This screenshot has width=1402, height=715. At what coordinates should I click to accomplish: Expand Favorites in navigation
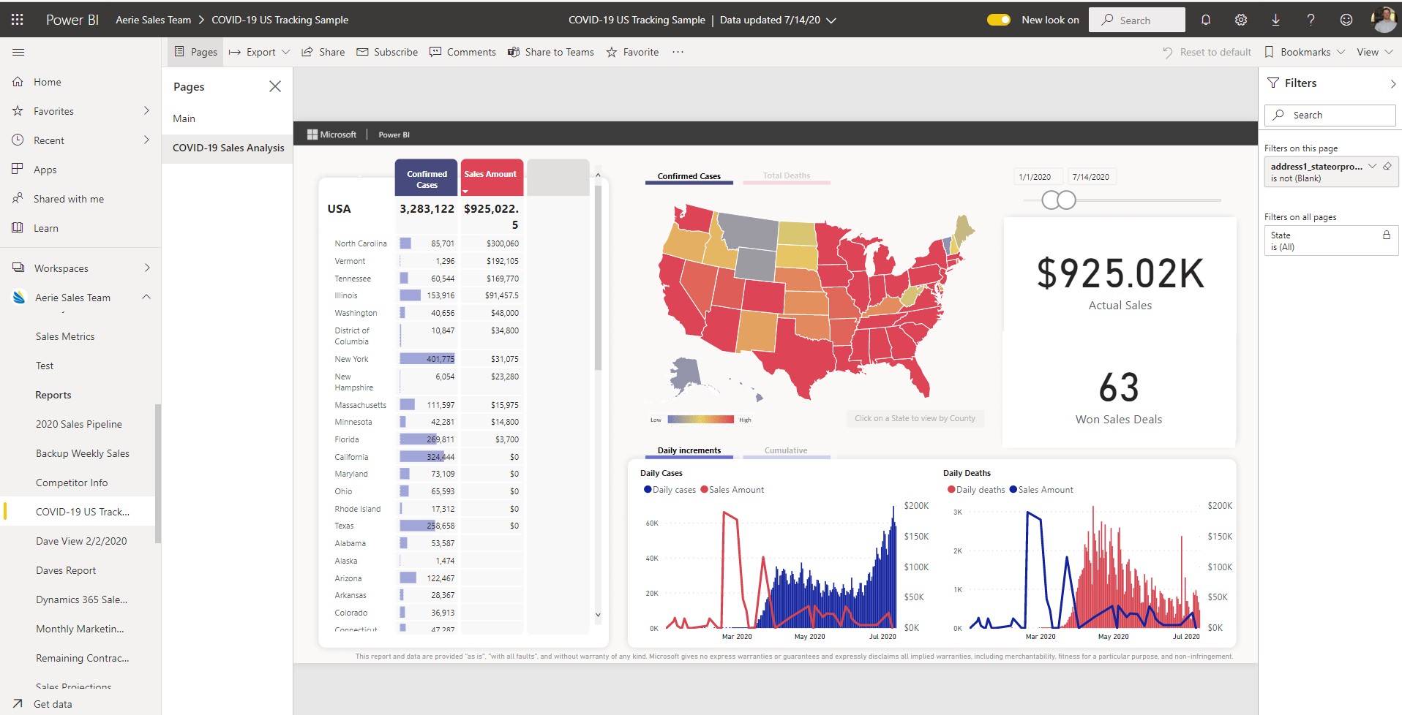click(146, 110)
